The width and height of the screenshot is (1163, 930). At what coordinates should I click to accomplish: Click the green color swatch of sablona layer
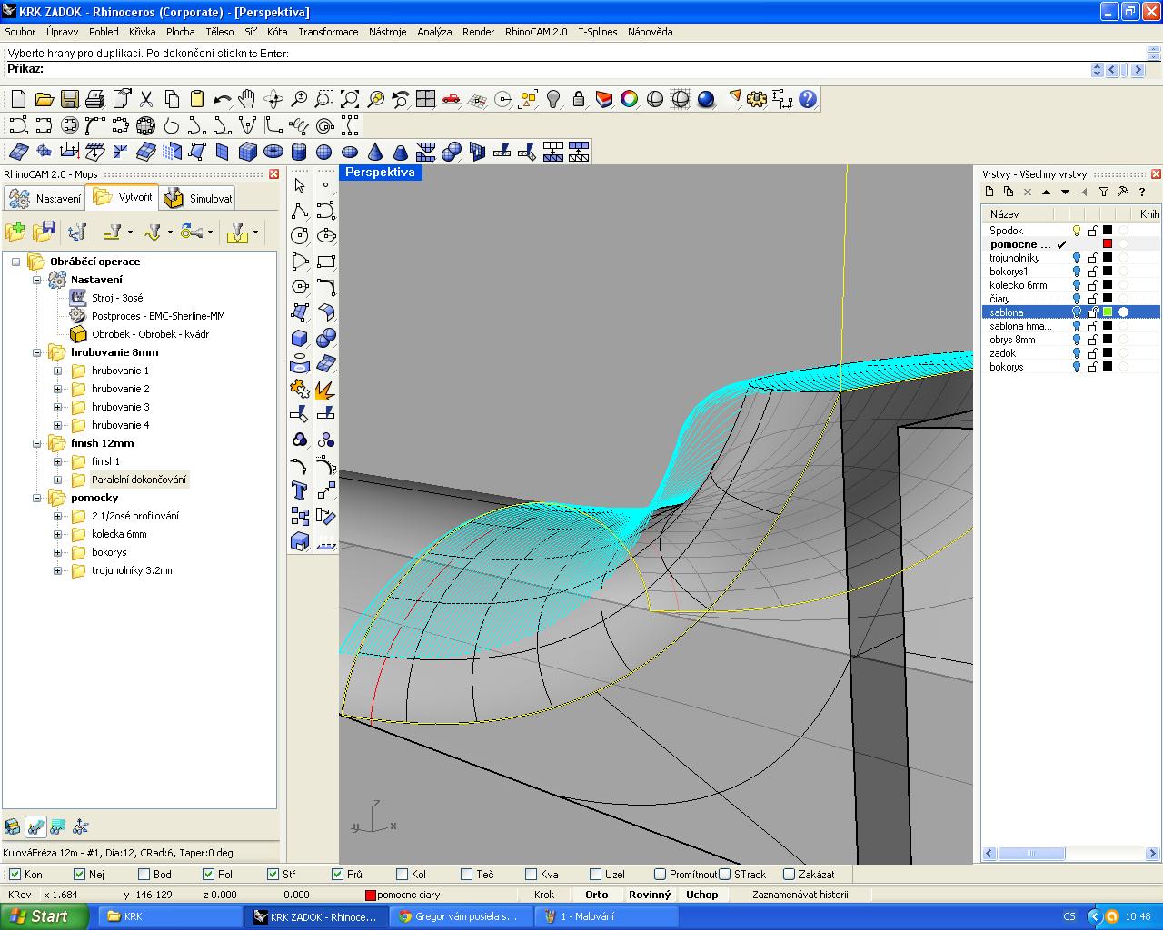pos(1108,312)
